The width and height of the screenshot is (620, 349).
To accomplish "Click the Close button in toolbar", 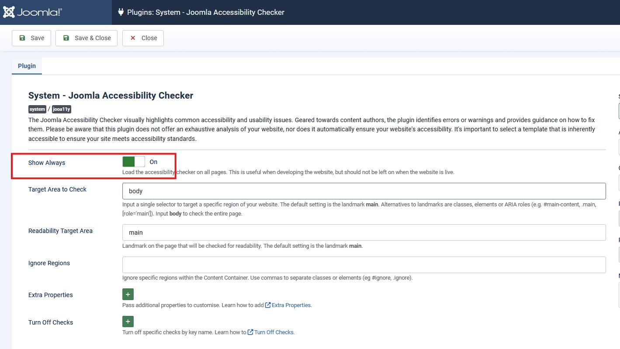I will 143,38.
